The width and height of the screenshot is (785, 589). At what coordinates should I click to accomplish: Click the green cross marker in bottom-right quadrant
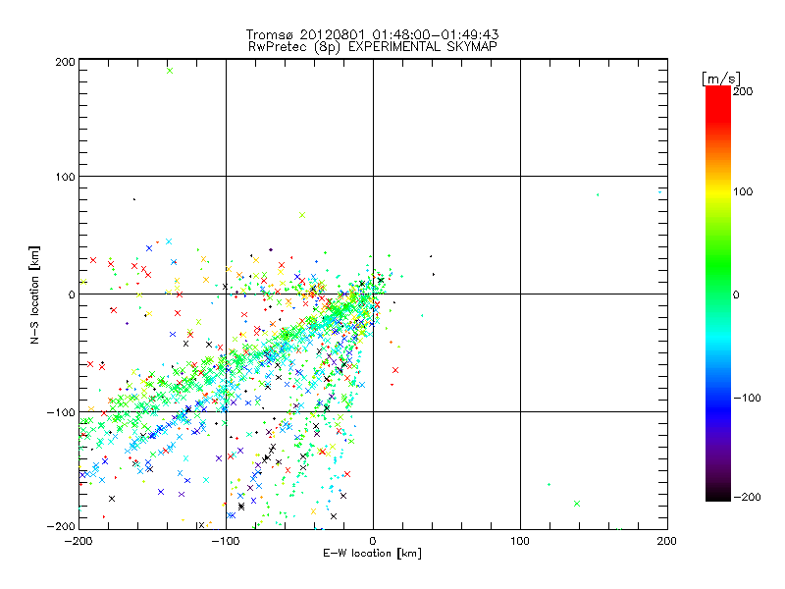[x=577, y=504]
